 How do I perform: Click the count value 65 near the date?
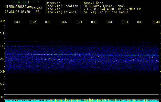(x=38, y=12)
